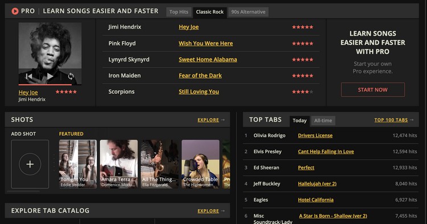Open Crowded Table shot by The Highwomen

pyautogui.click(x=200, y=164)
